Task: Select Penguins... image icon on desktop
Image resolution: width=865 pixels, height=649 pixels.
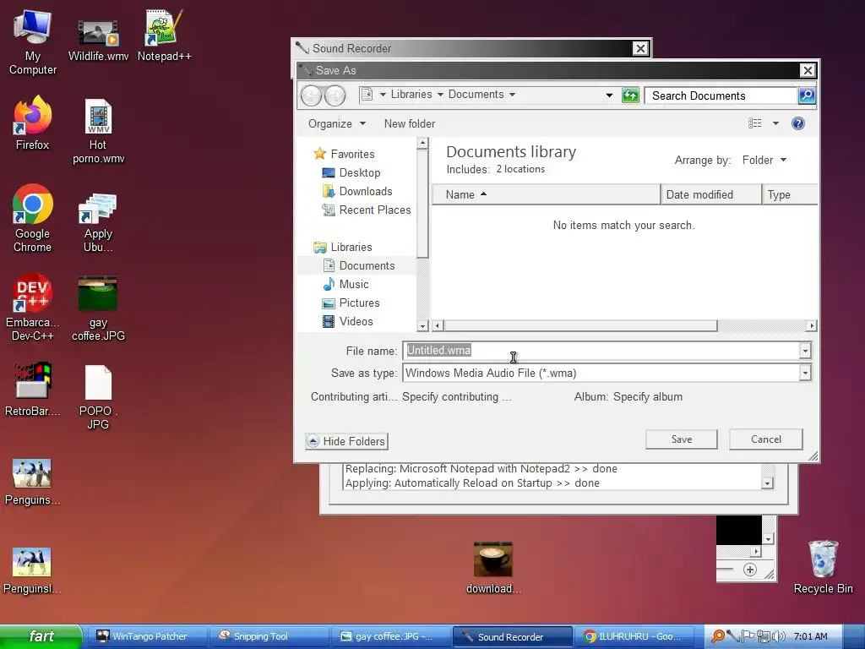Action: [x=32, y=482]
